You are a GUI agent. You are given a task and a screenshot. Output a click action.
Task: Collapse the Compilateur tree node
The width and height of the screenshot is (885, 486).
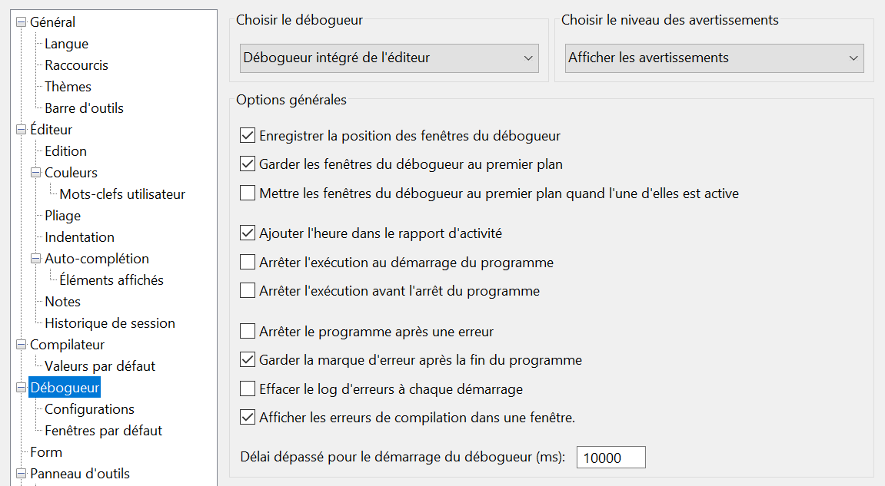click(22, 345)
